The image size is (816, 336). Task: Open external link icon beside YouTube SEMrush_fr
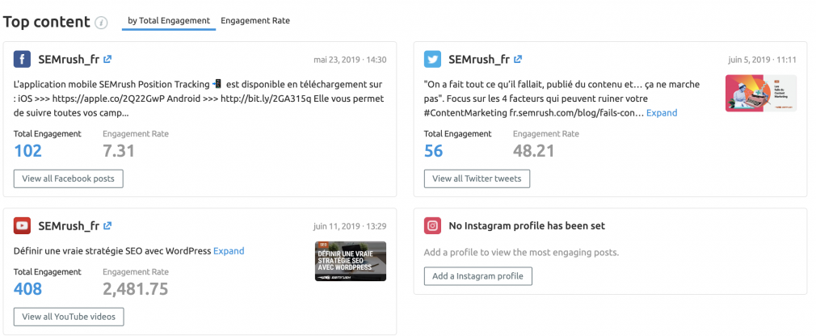107,225
